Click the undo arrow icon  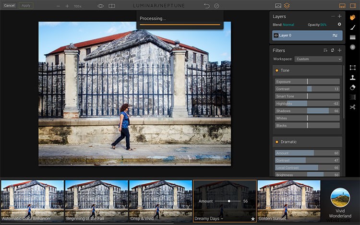click(x=206, y=6)
